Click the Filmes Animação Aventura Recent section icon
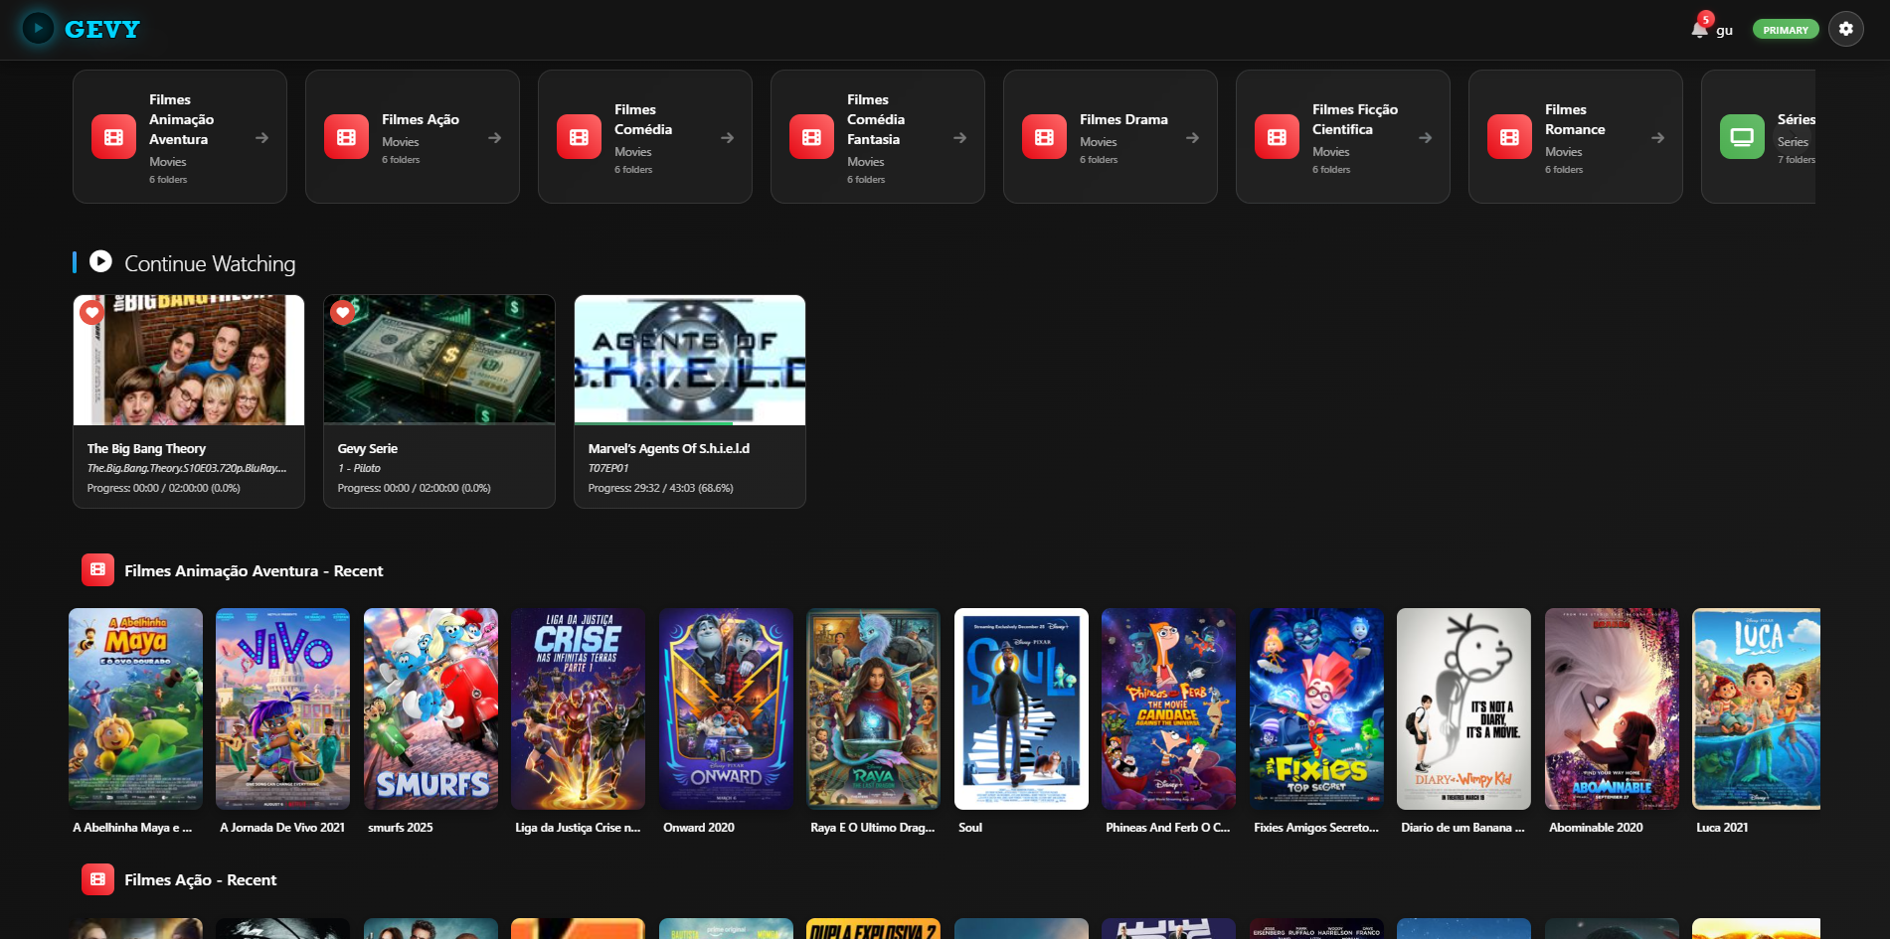Viewport: 1890px width, 939px height. pyautogui.click(x=97, y=569)
